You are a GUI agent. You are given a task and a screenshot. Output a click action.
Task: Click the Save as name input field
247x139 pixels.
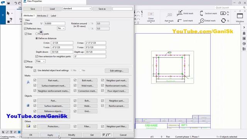(x=122, y=9)
